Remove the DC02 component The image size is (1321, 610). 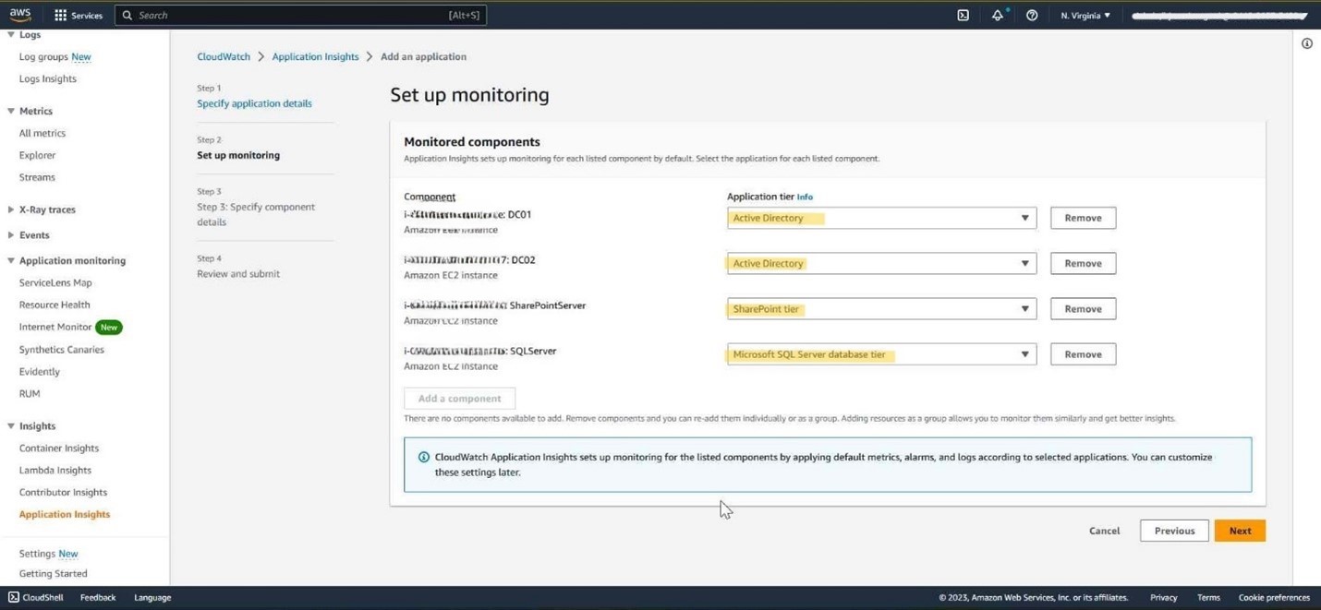point(1083,263)
